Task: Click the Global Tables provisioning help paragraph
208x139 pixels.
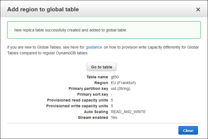Action: [x=103, y=50]
